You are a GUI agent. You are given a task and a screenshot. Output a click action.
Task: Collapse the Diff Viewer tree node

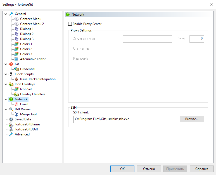coord(6,109)
